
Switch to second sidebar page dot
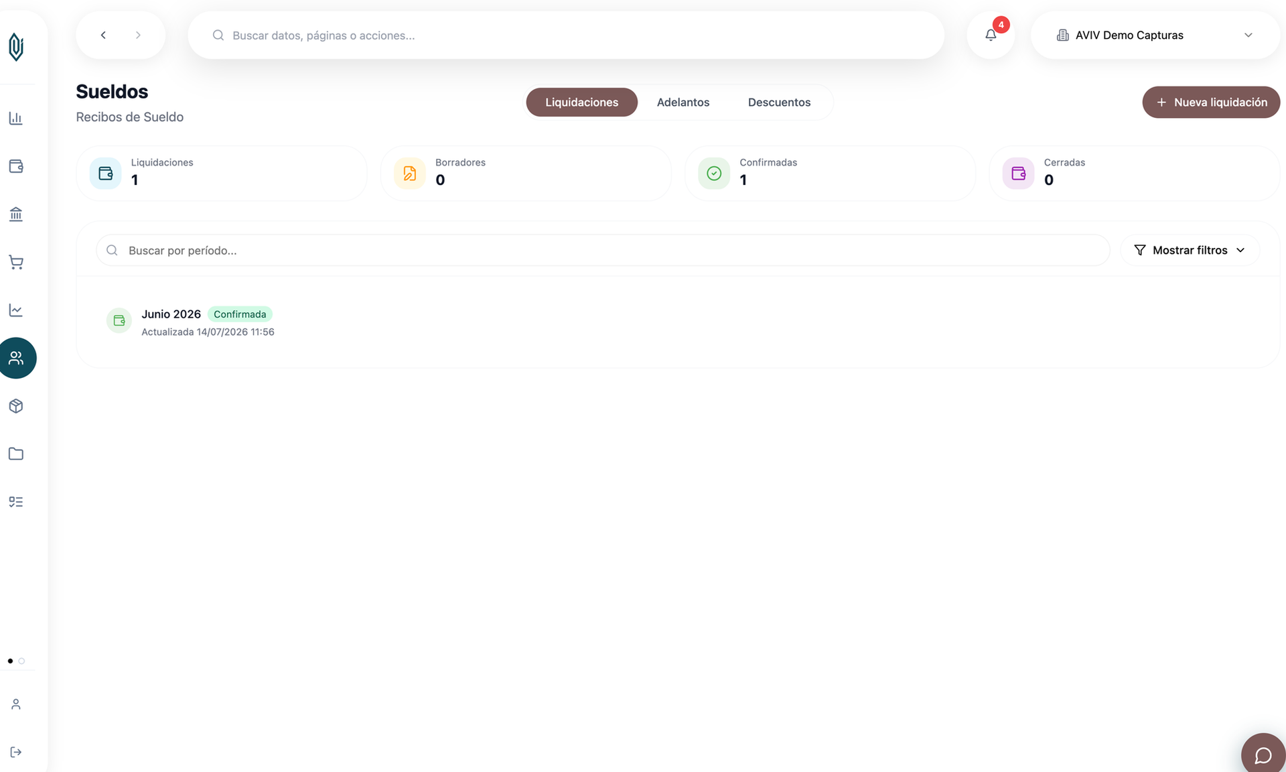coord(21,661)
